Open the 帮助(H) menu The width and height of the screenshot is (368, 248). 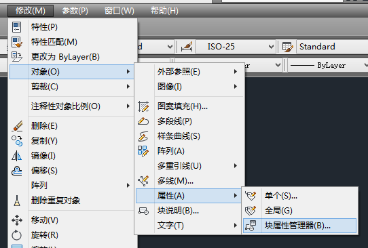[164, 11]
